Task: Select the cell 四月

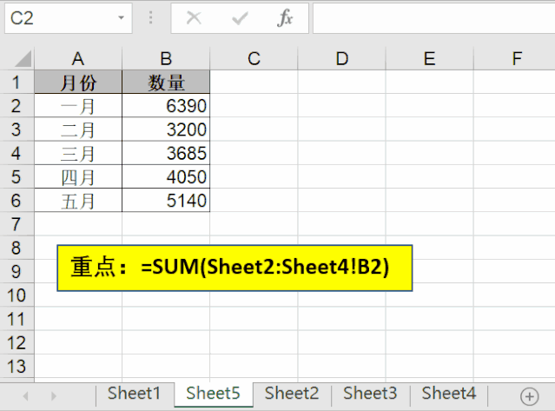Action: 78,176
